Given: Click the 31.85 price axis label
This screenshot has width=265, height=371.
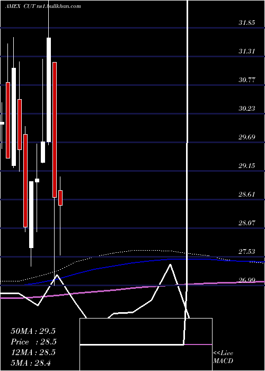Looking at the screenshot, I should click(x=247, y=23).
